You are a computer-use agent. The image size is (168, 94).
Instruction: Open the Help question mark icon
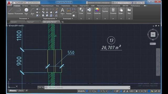click(x=141, y=3)
